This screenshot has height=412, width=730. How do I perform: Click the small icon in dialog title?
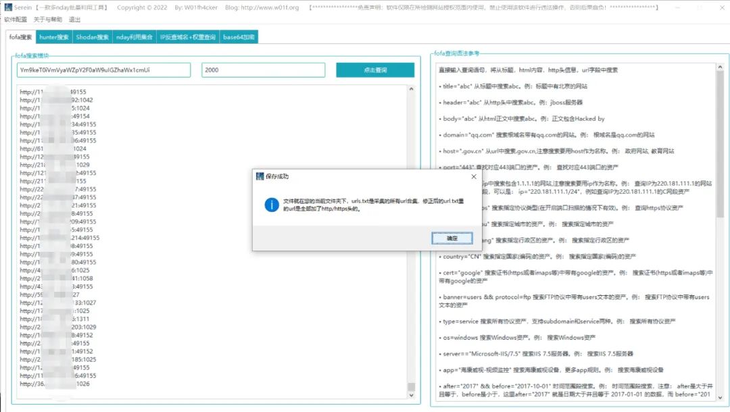pyautogui.click(x=260, y=176)
